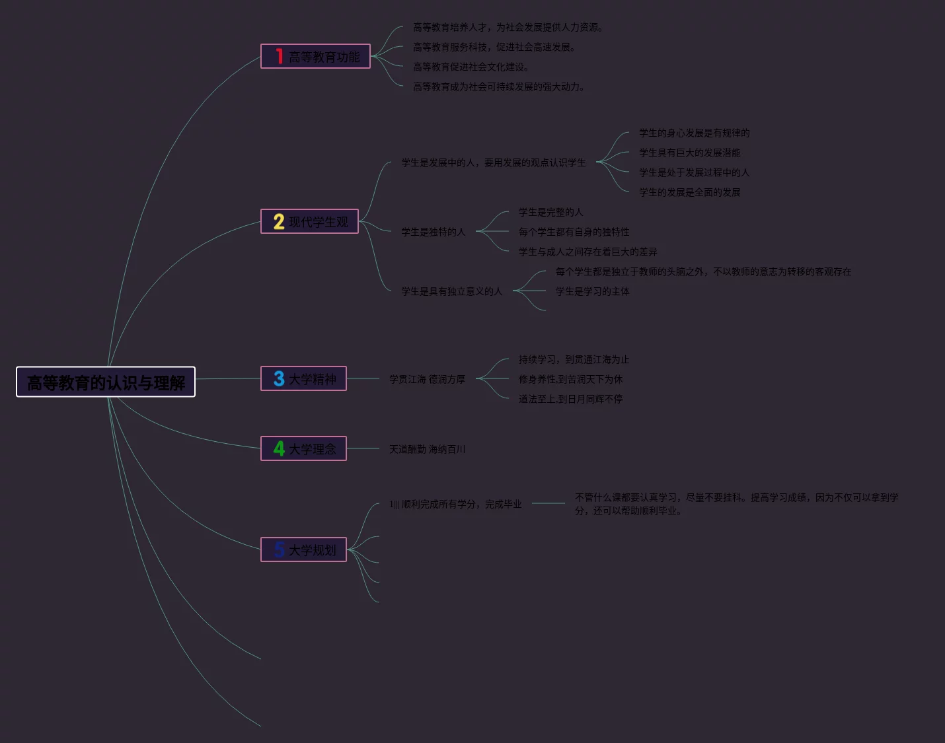The image size is (945, 743).
Task: Click the small marker icon before 顺利完成所有学分
Action: coord(394,505)
